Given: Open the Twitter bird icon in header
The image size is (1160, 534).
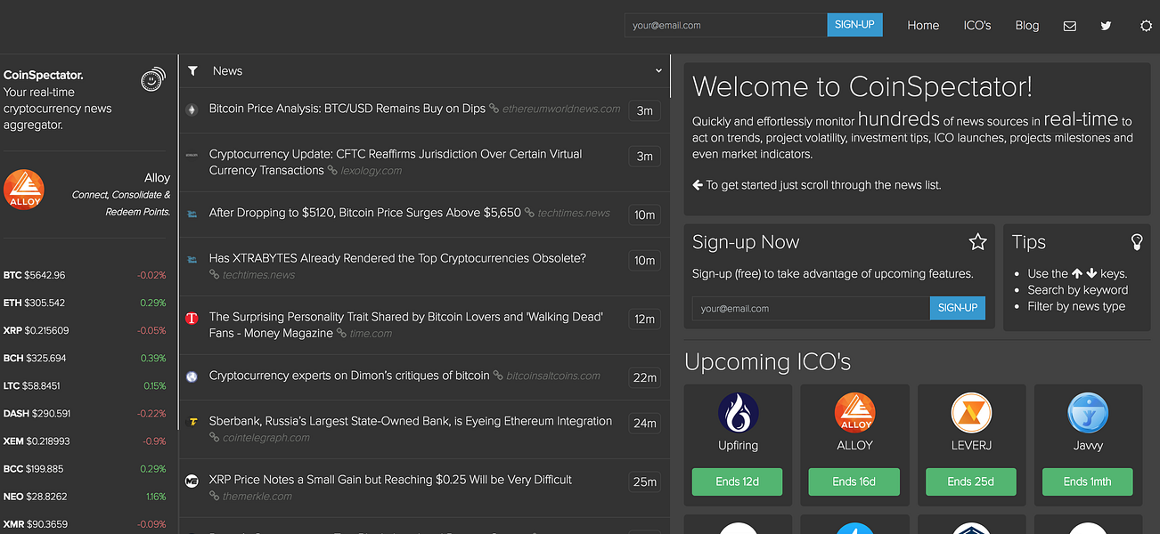Looking at the screenshot, I should (1106, 26).
